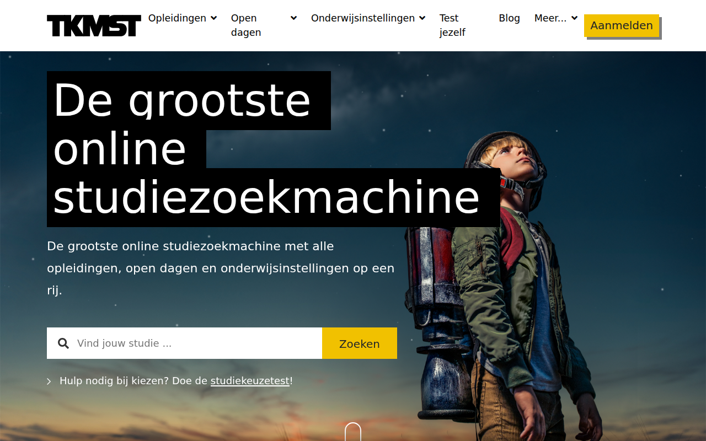Click the small arrow before 'Hulp nodig'
706x441 pixels.
pos(49,381)
